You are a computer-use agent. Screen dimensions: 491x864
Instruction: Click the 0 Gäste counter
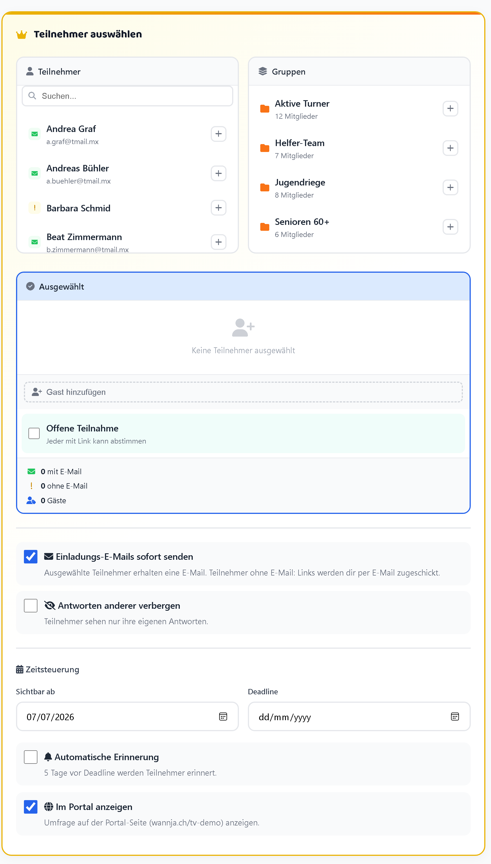click(53, 500)
